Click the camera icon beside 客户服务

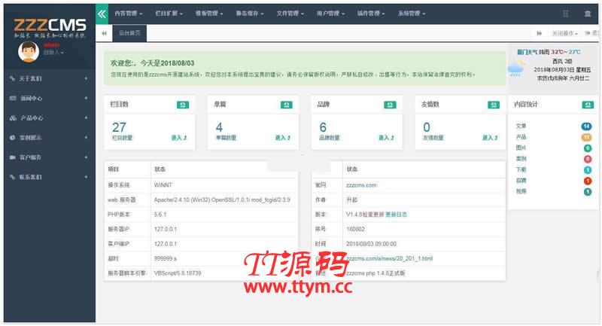click(x=13, y=157)
